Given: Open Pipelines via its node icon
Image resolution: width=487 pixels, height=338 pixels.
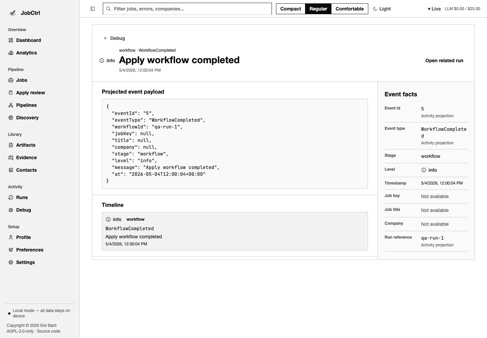Looking at the screenshot, I should point(11,105).
